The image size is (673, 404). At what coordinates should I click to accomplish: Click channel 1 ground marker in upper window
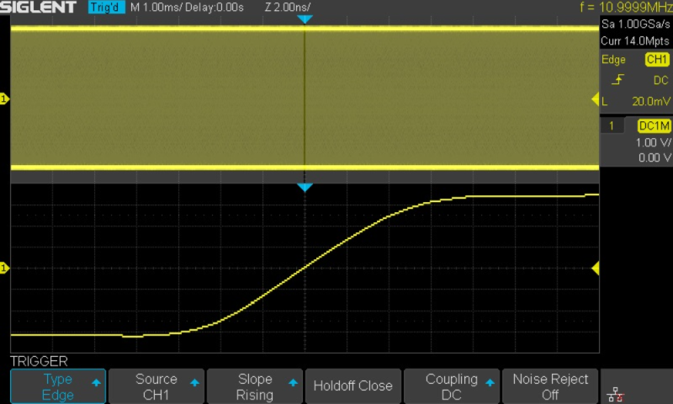[4, 99]
